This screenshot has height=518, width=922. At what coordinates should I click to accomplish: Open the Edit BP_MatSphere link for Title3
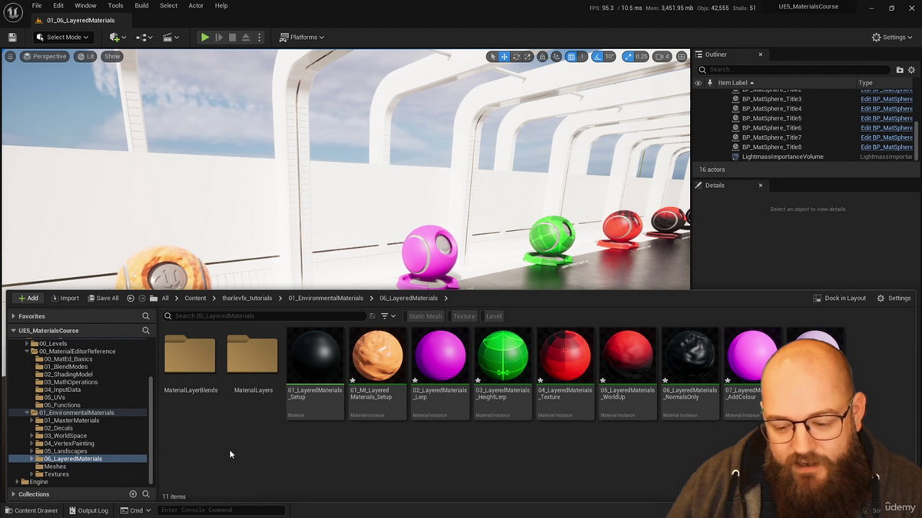[x=887, y=99]
